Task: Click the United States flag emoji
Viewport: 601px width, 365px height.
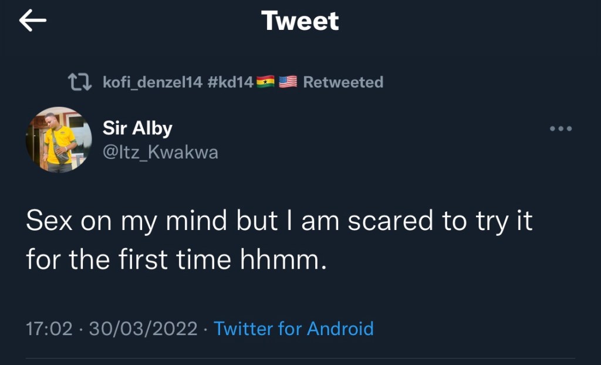Action: pyautogui.click(x=288, y=82)
